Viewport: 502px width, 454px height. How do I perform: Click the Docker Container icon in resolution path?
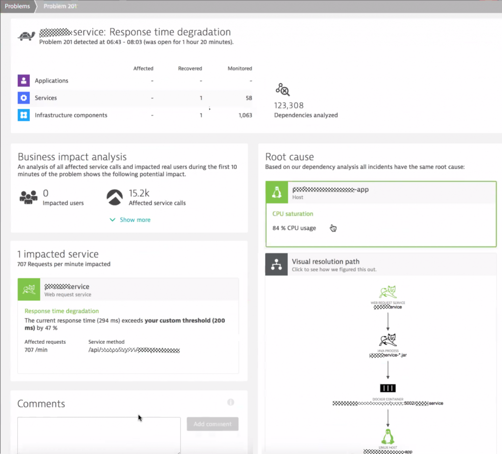coord(388,387)
